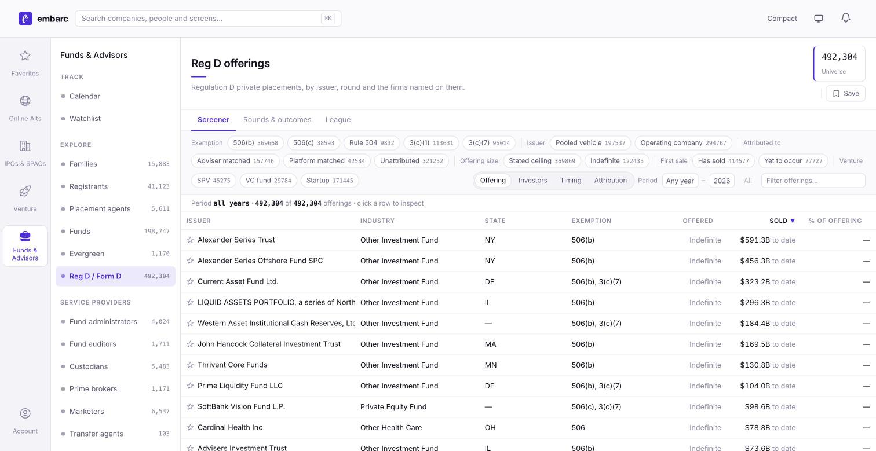The height and width of the screenshot is (451, 876).
Task: Click the monitor display icon
Action: coord(819,19)
